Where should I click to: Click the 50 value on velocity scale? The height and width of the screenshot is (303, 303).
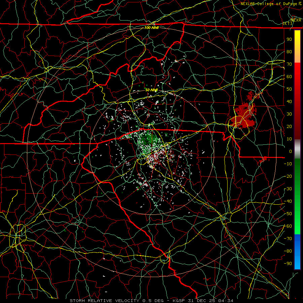[x=289, y=89]
